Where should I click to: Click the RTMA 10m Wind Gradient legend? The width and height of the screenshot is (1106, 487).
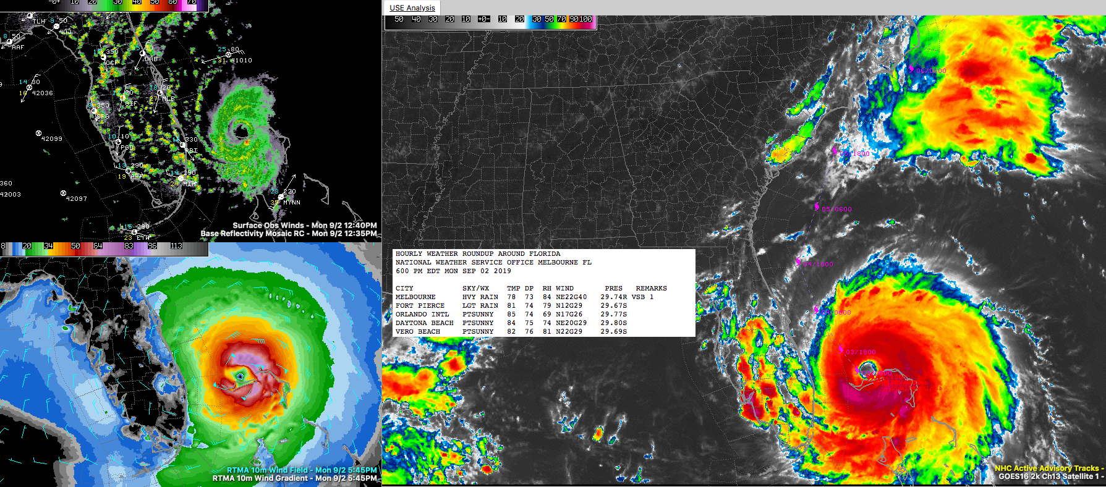click(294, 478)
